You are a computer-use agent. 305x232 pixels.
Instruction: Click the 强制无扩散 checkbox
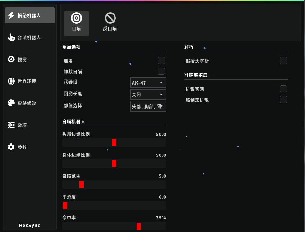click(x=283, y=100)
